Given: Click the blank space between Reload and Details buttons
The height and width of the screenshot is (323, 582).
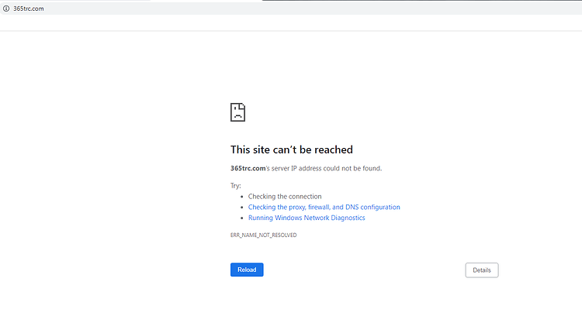Looking at the screenshot, I should [364, 270].
